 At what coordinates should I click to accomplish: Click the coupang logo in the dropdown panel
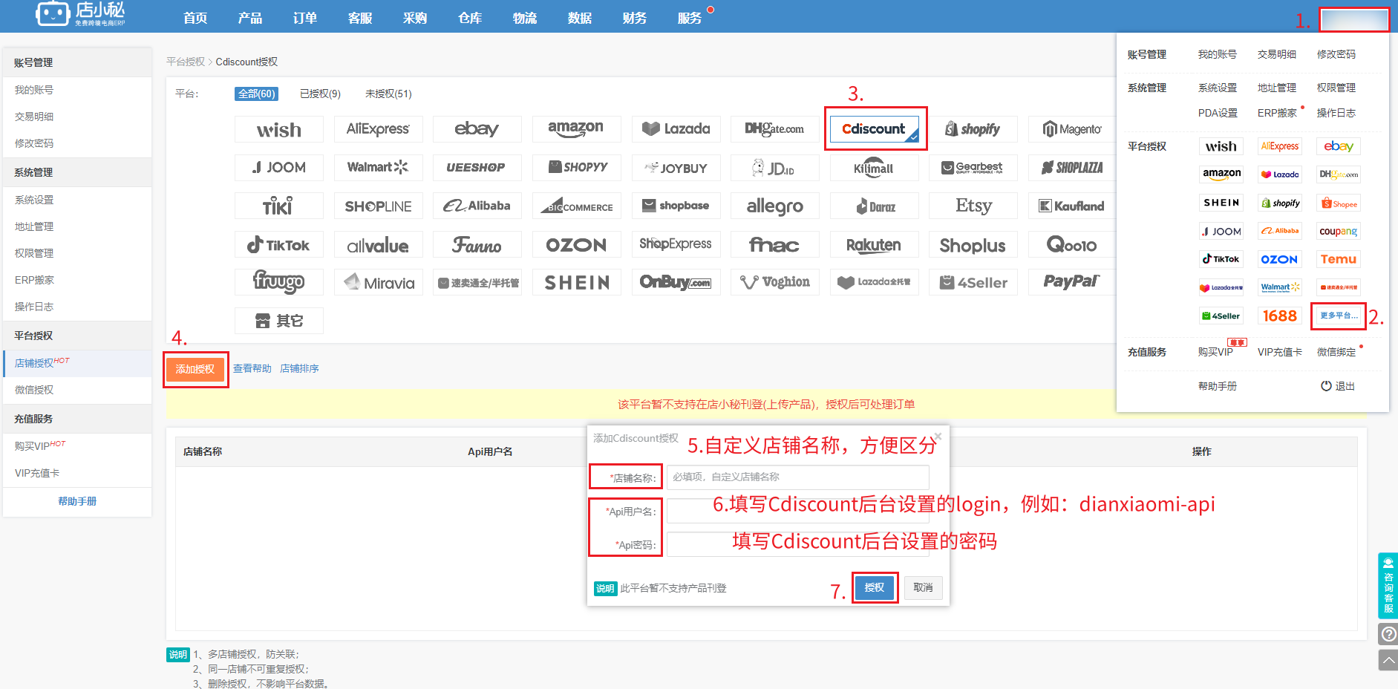coord(1339,231)
